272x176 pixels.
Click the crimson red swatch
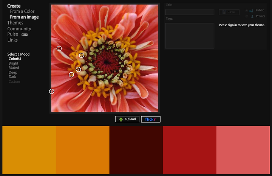tap(190, 150)
